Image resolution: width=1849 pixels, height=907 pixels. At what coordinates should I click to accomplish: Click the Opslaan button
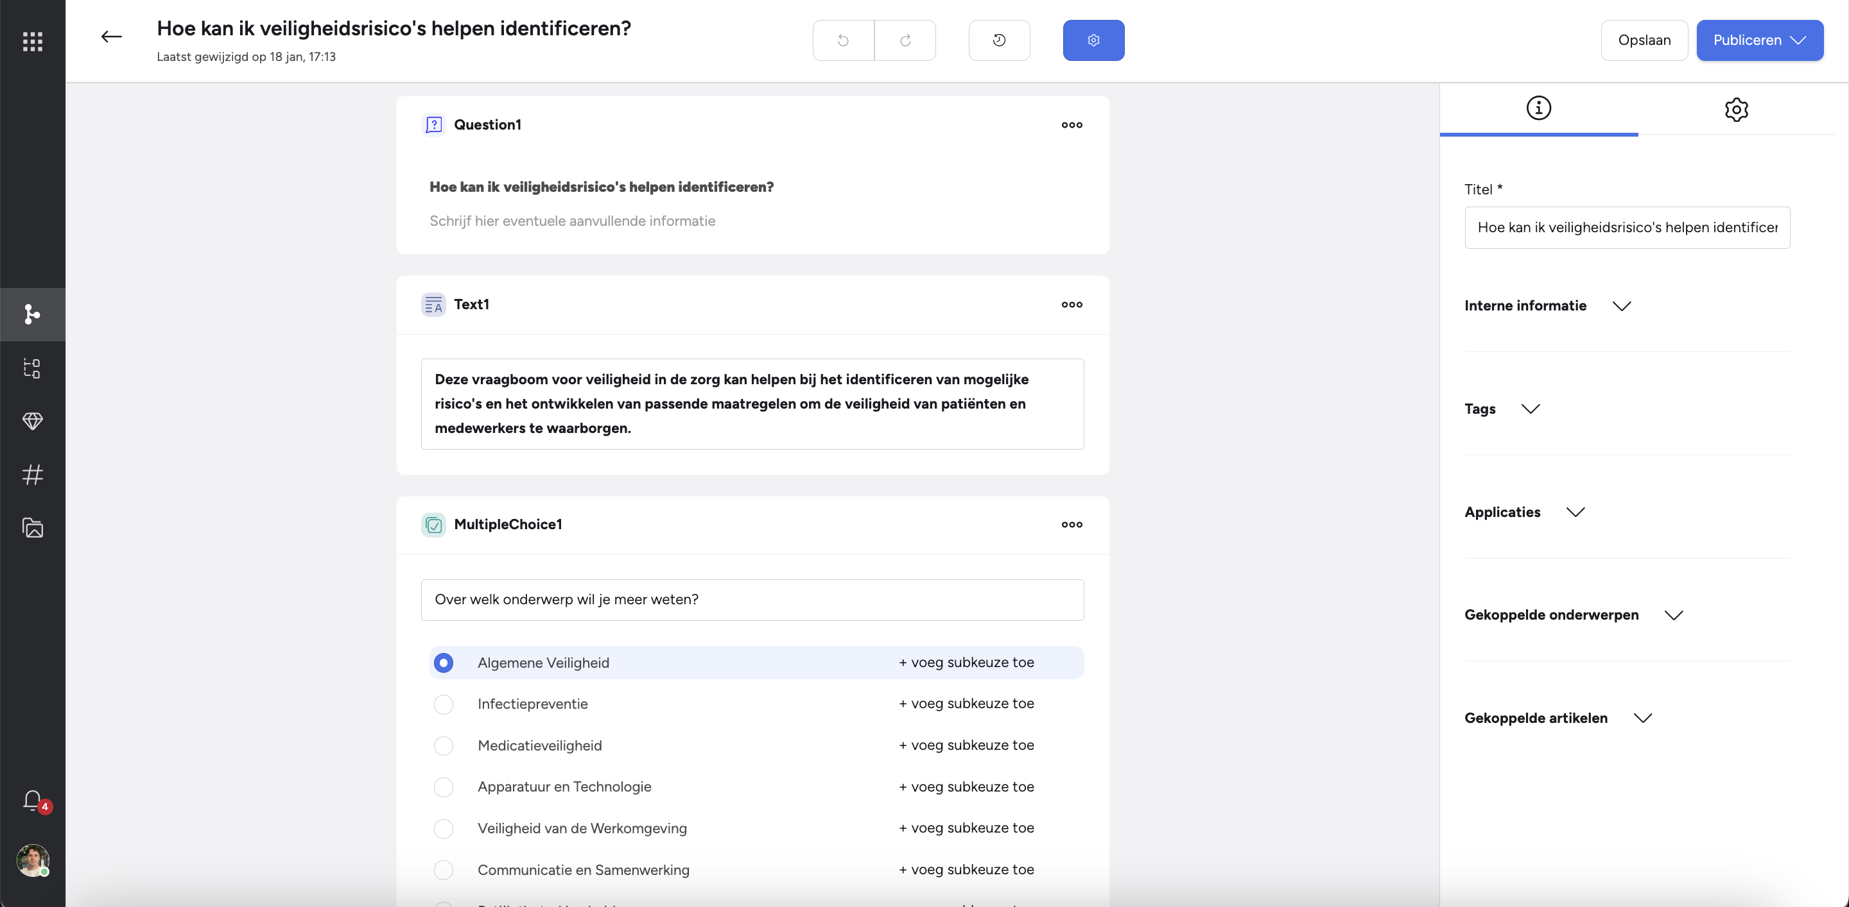click(x=1644, y=40)
